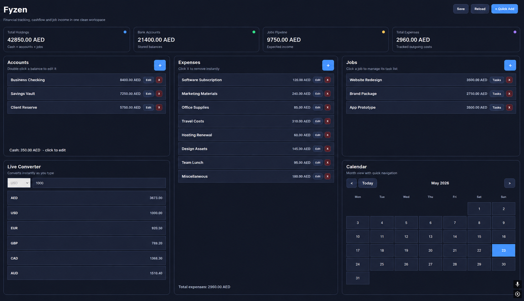524x301 pixels.
Task: Edit the Design Assets expense
Action: click(318, 149)
